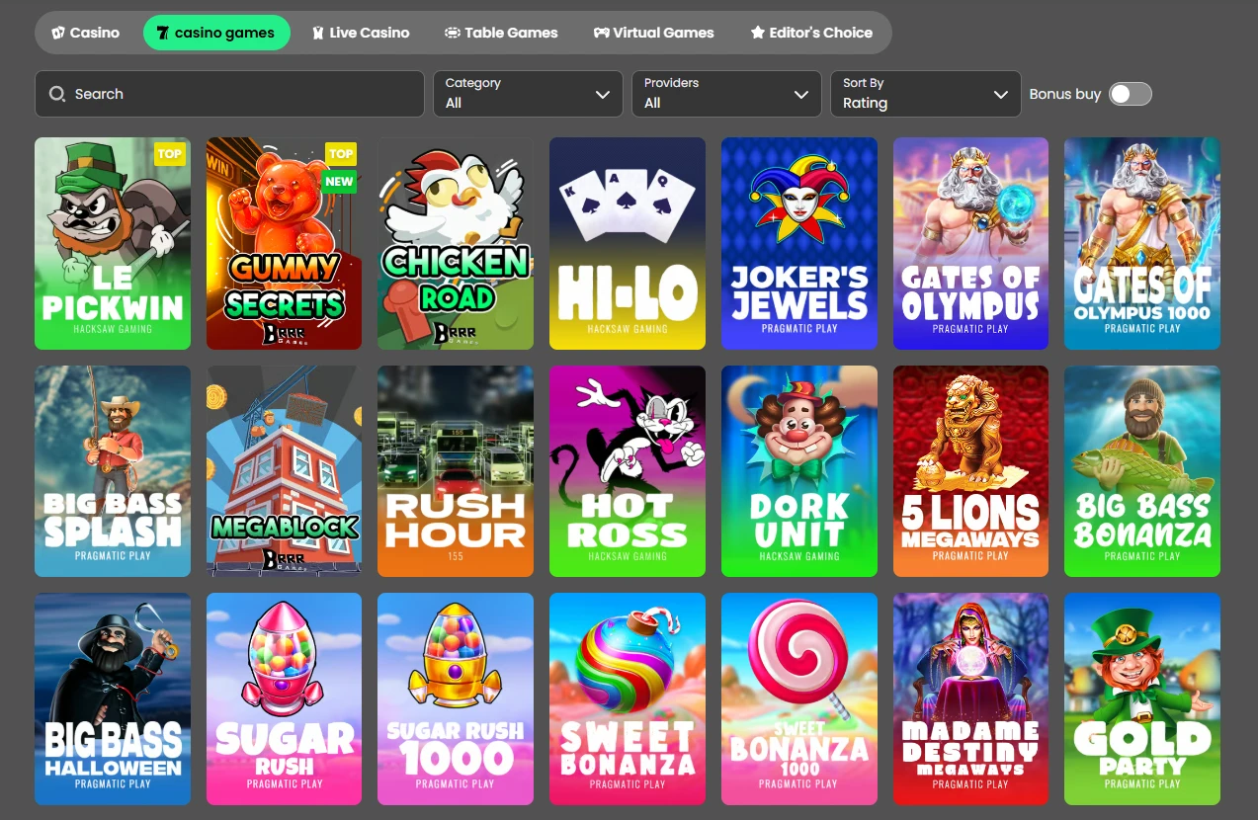Click the seven icon in casino games tab

162,33
